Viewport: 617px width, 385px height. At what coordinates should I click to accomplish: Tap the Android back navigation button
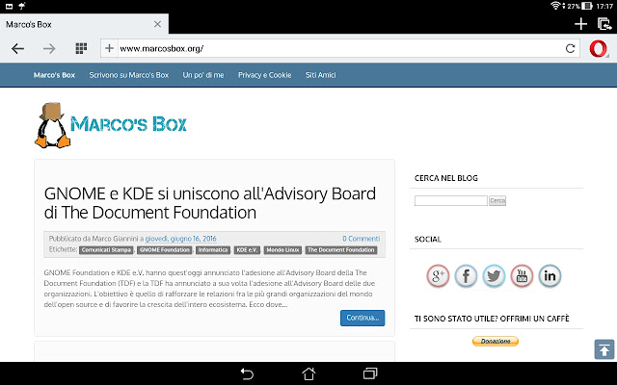[247, 373]
